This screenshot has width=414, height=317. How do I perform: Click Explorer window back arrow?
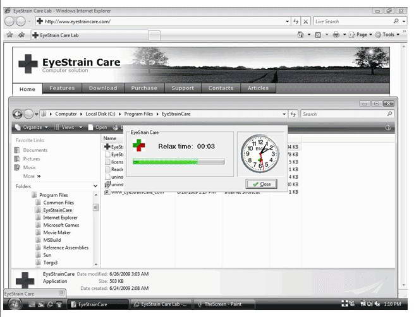pyautogui.click(x=18, y=114)
